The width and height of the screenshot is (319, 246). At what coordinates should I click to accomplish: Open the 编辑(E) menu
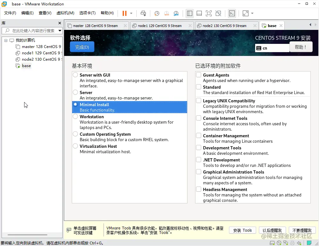coord(27,13)
